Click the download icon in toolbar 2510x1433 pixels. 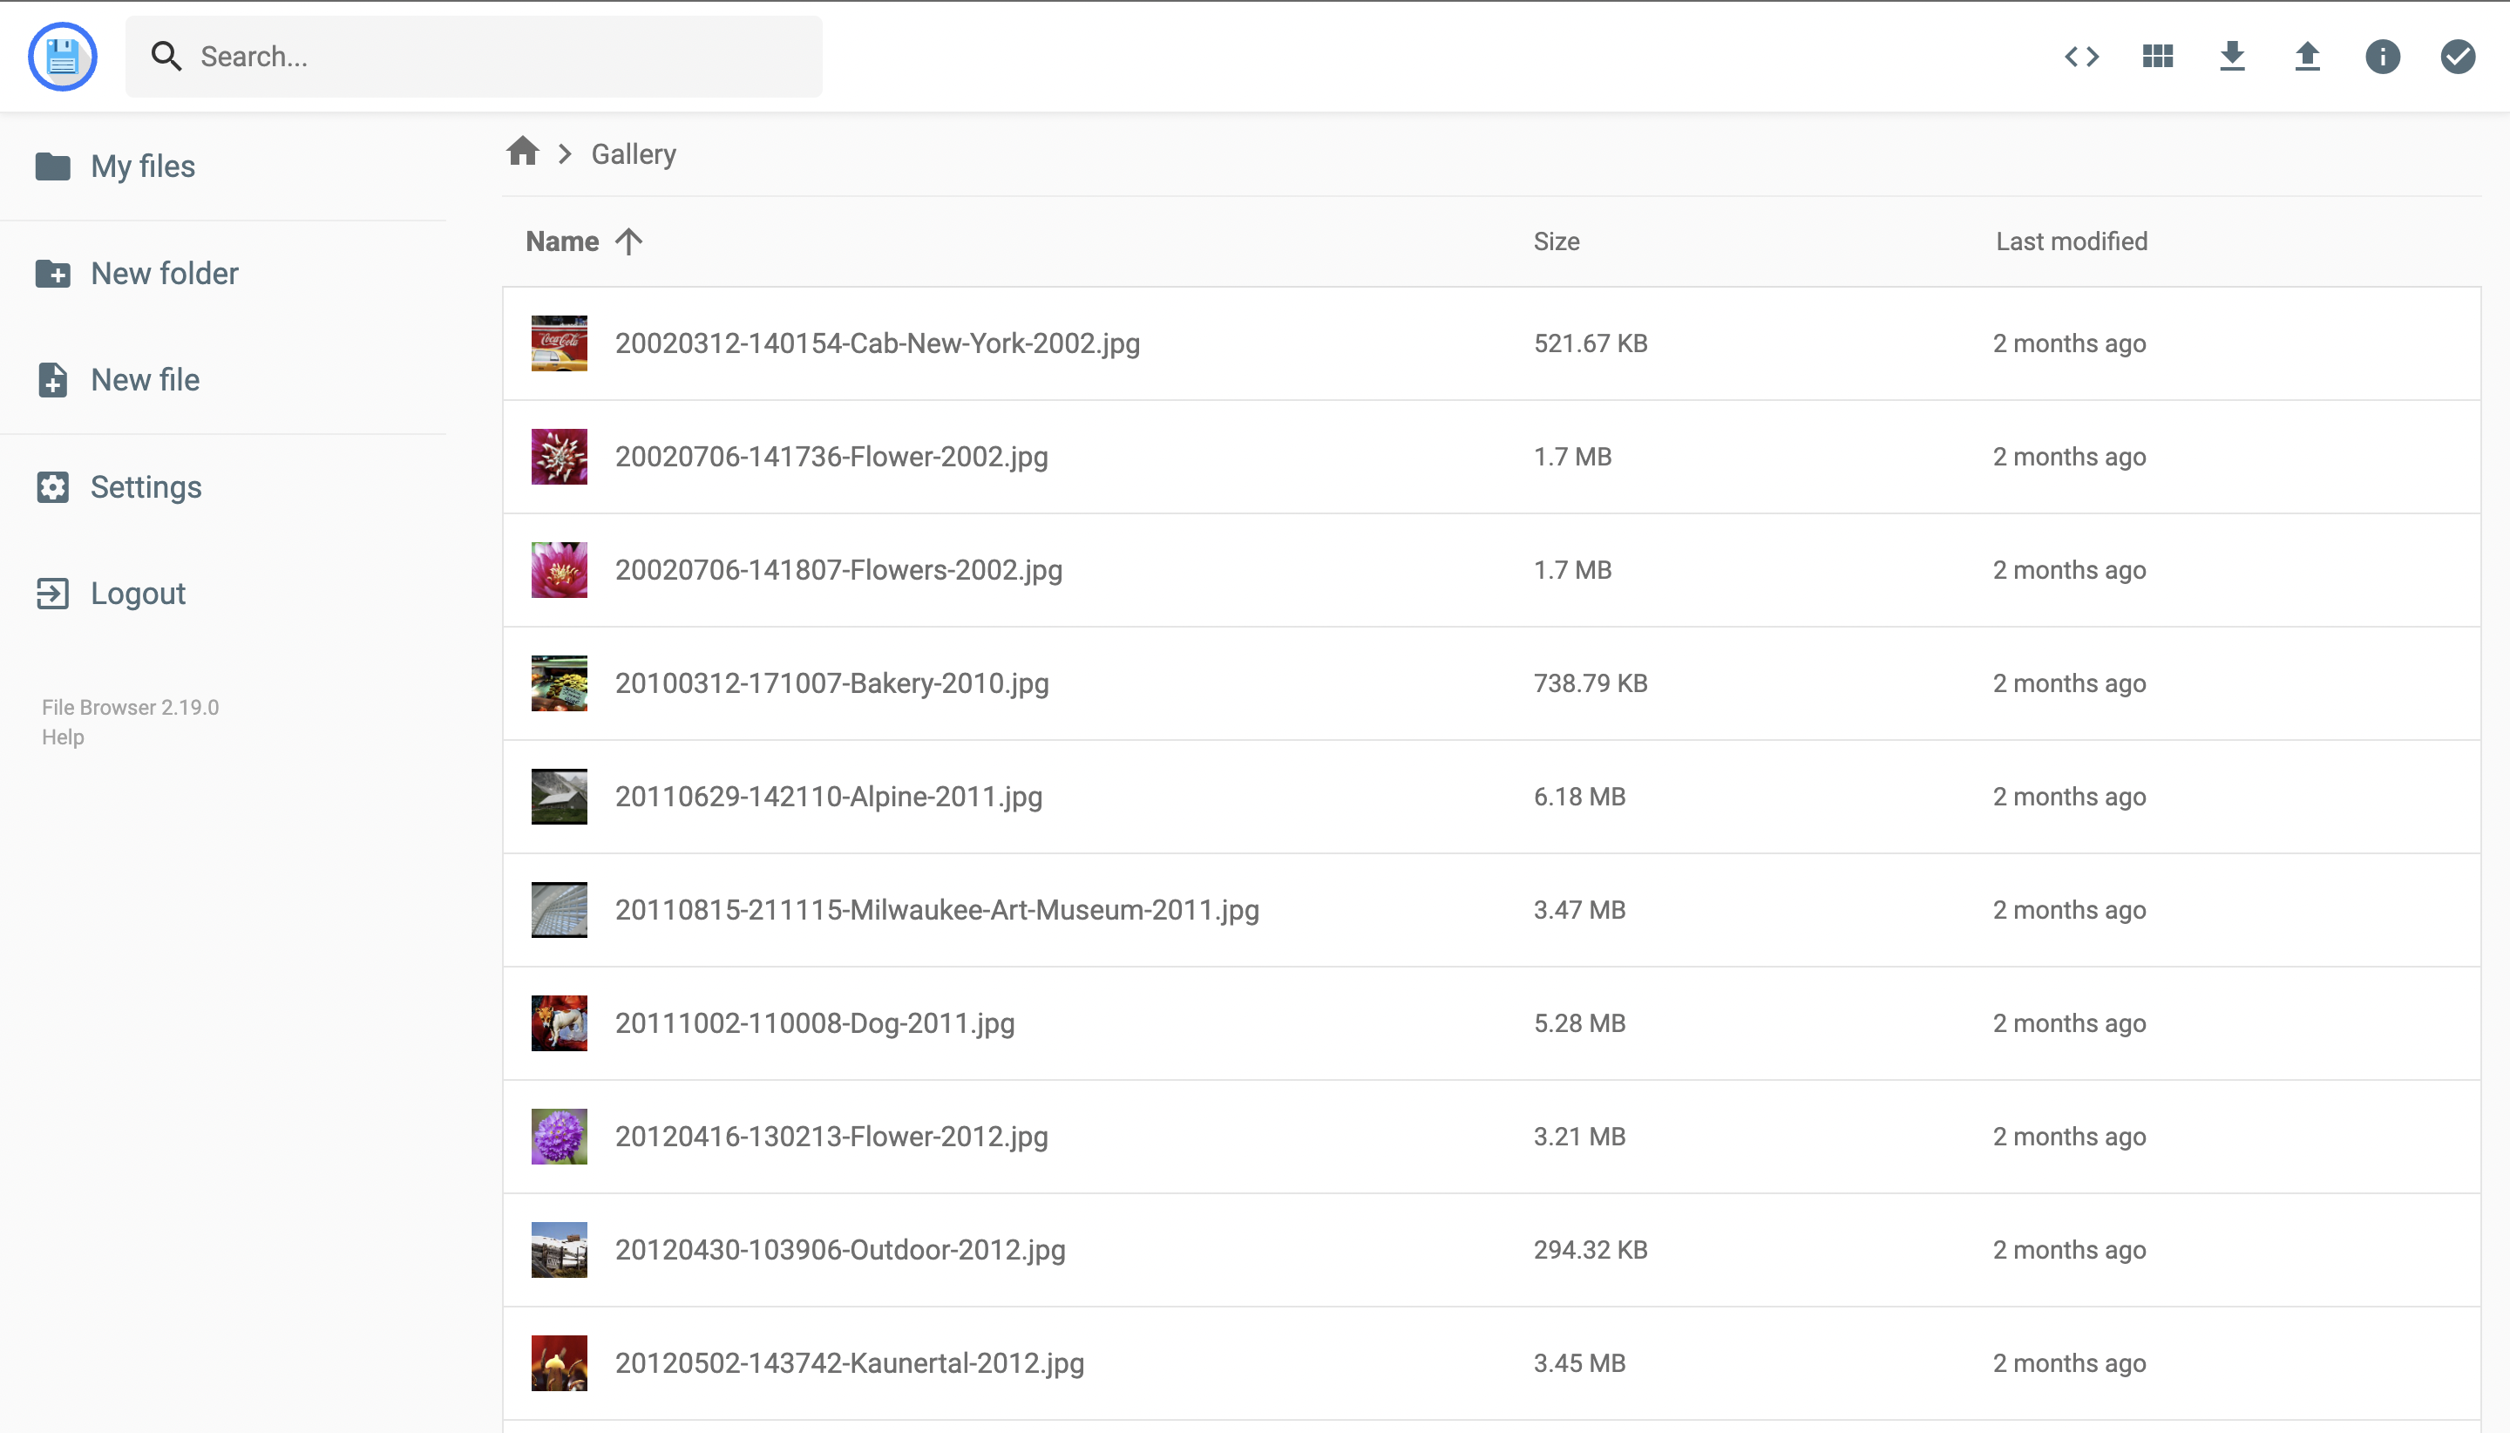[x=2233, y=56]
